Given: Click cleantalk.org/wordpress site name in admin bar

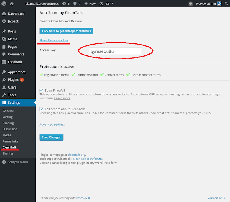Looking at the screenshot, I should [42, 4].
